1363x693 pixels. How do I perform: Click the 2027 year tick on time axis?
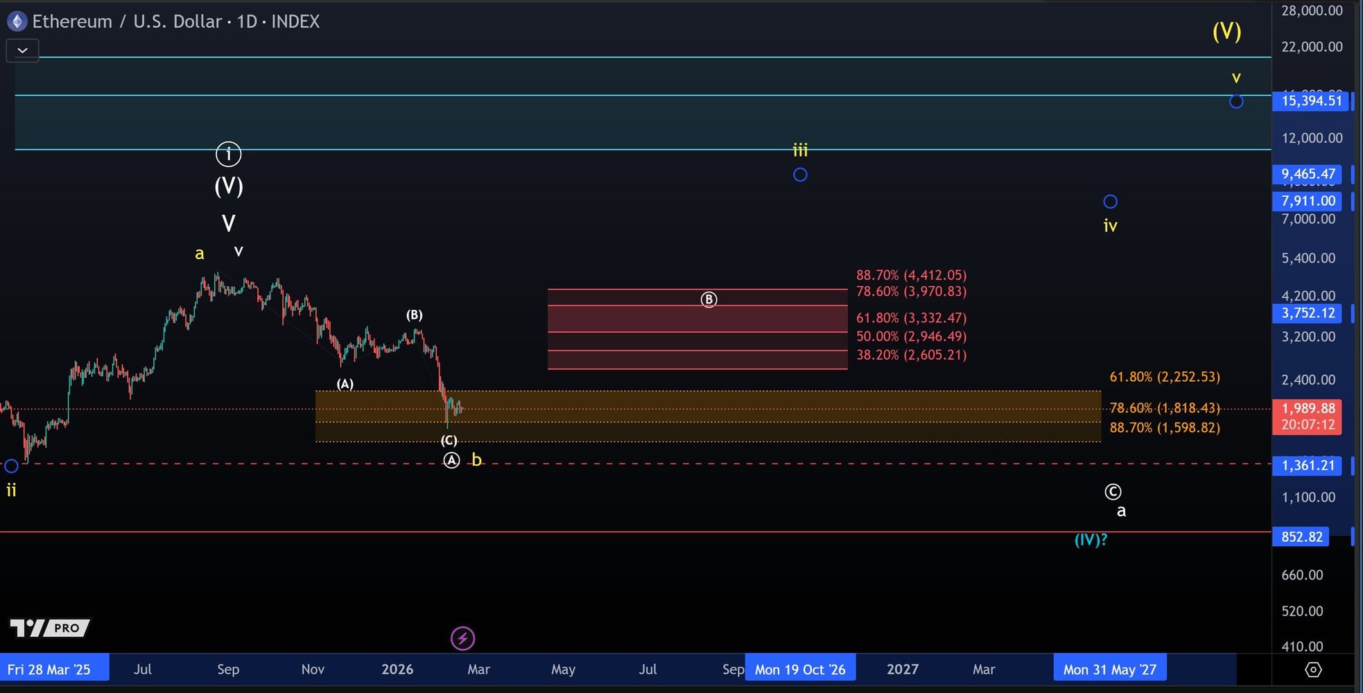click(903, 669)
